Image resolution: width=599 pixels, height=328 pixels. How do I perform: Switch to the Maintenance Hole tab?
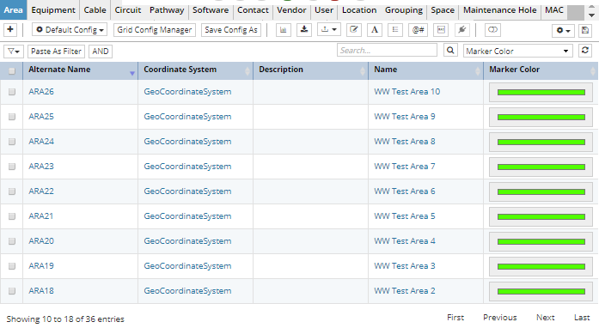(x=499, y=10)
